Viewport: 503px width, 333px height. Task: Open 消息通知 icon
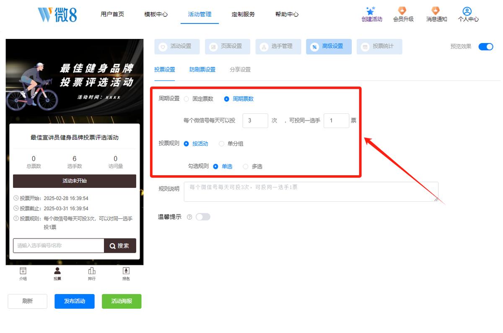click(436, 11)
